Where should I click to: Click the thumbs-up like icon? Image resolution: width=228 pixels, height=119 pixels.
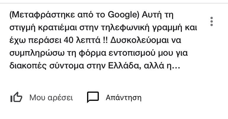(16, 98)
